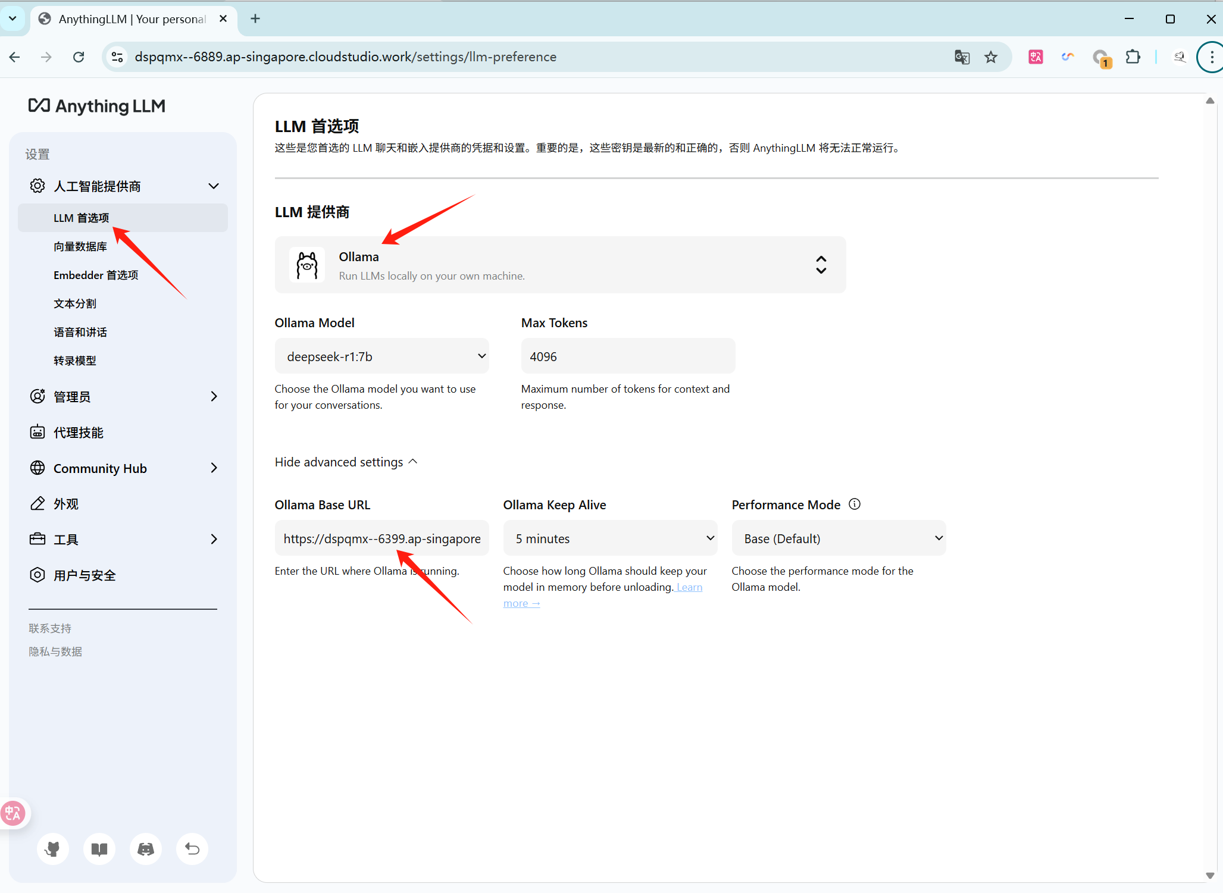
Task: Click the back arrow icon in footer
Action: point(192,849)
